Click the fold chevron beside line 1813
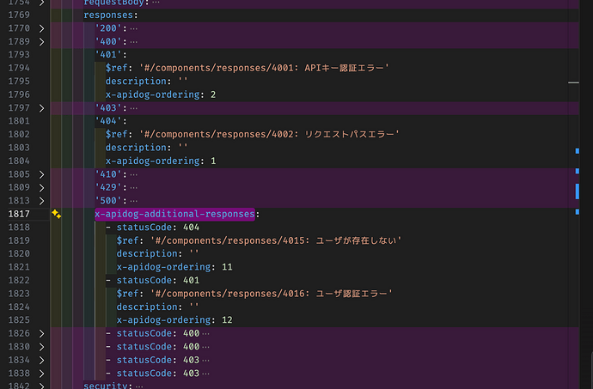The image size is (593, 389). pos(40,200)
